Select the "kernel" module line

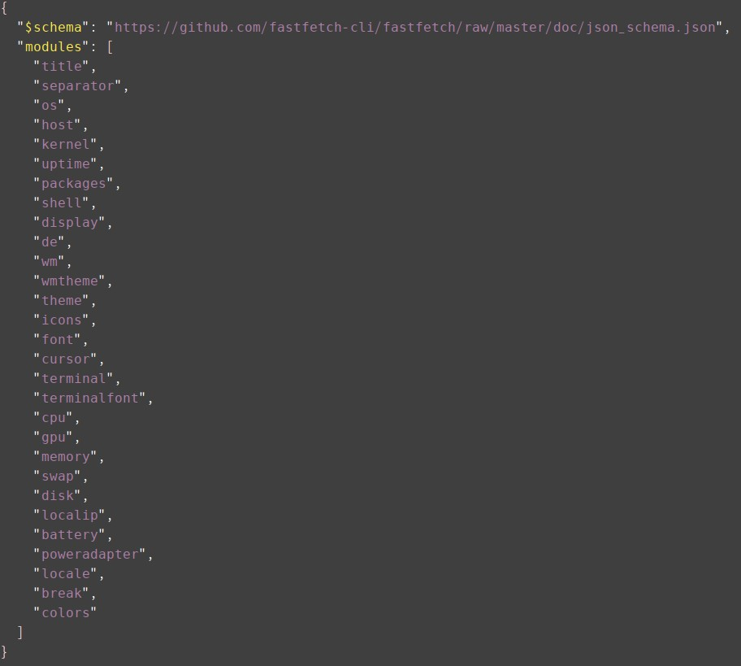(x=65, y=144)
